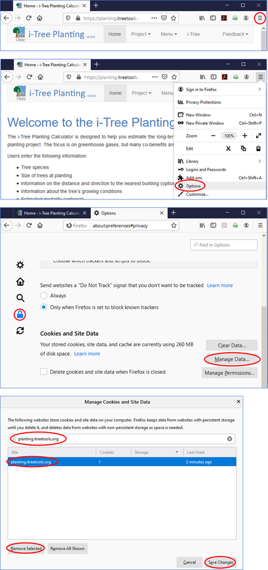Expand the Feedback dropdown in i-Tree navbar

tap(235, 34)
